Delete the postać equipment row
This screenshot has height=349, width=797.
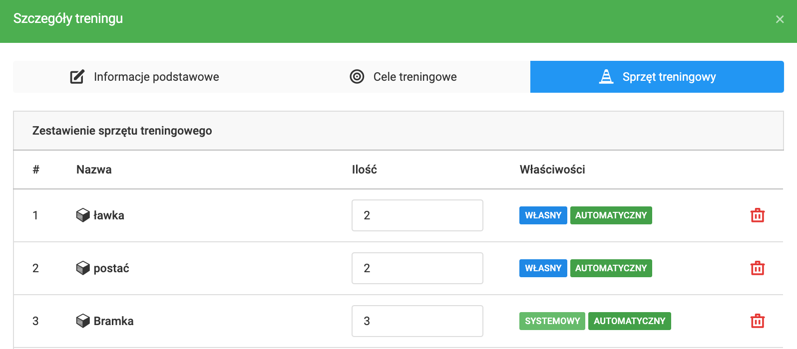click(757, 268)
